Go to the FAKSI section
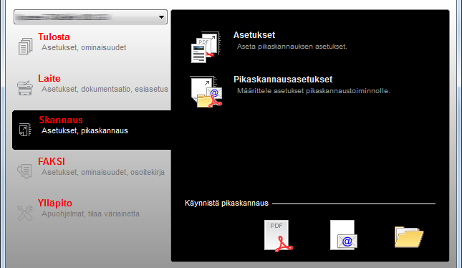This screenshot has height=268, width=462. coord(52,161)
